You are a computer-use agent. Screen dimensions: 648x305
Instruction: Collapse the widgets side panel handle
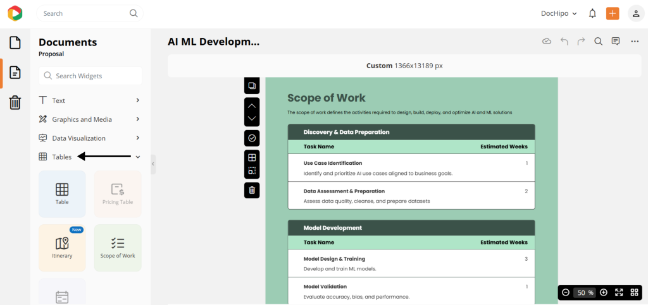coord(153,164)
